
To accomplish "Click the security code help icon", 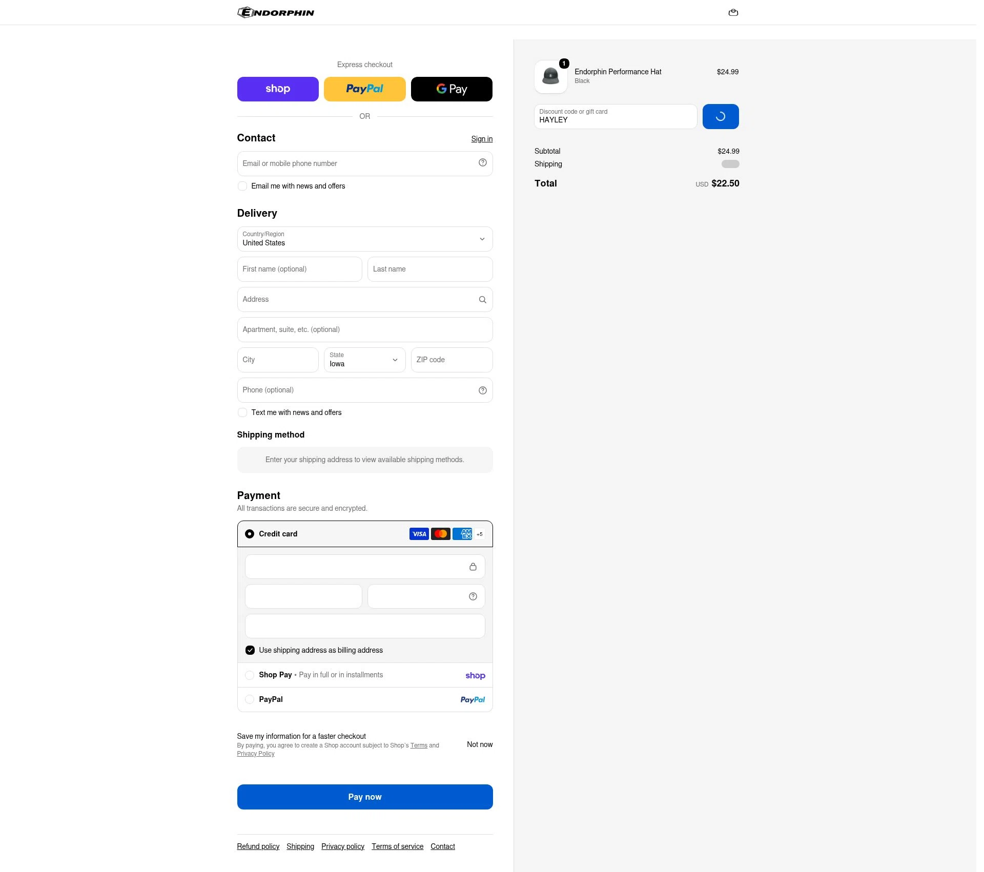I will 473,596.
